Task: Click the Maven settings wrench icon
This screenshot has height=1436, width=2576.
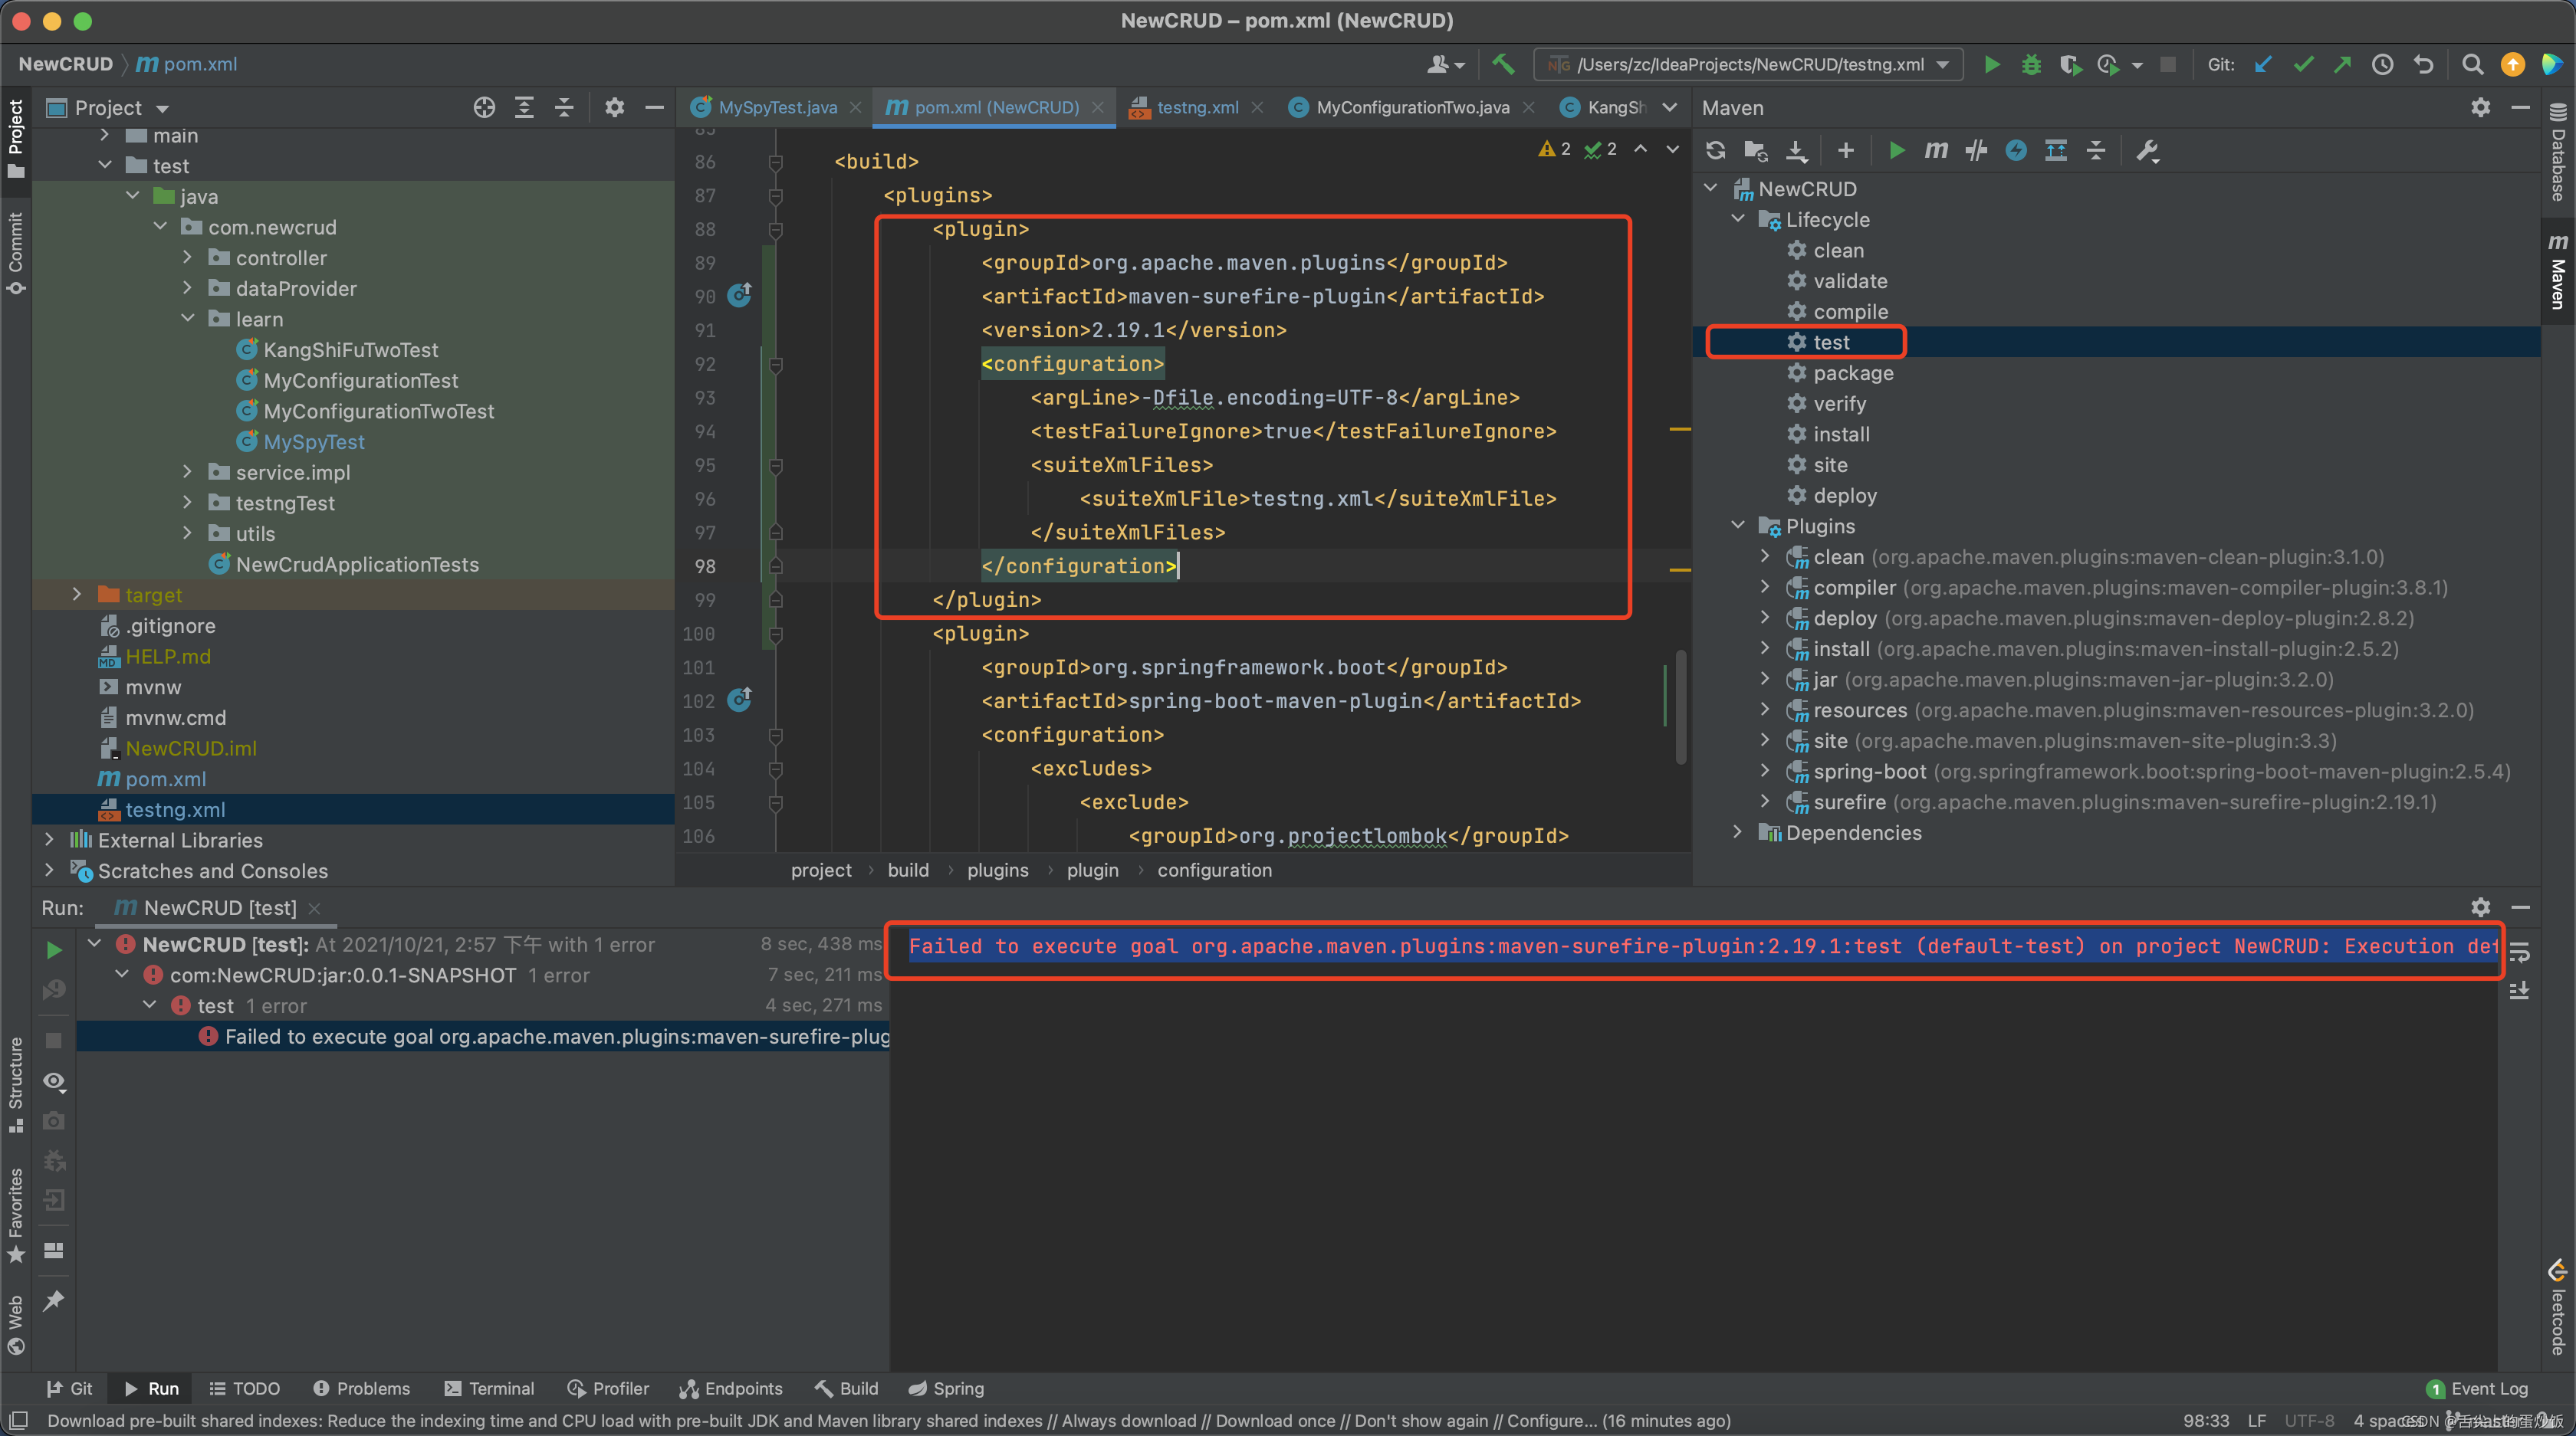Action: pyautogui.click(x=2147, y=150)
